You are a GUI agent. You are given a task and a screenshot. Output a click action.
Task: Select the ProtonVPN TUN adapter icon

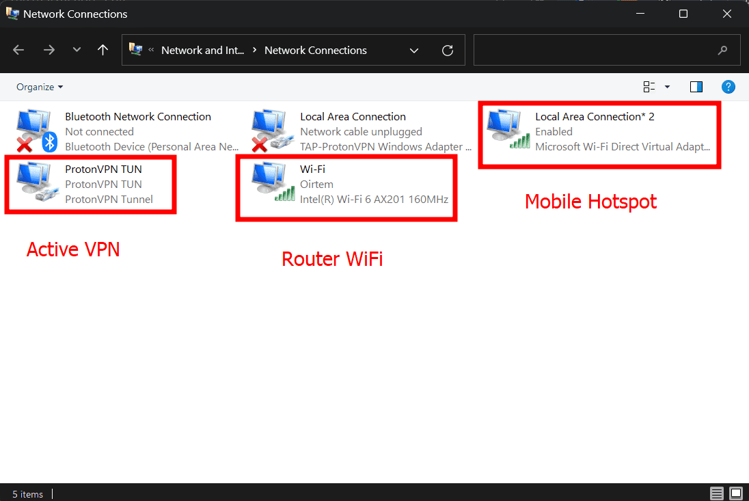point(36,183)
